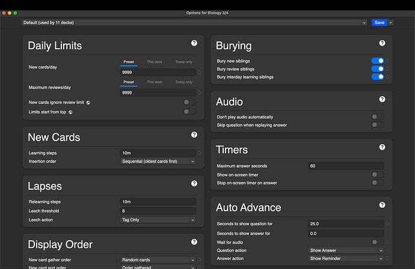Viewport: 415px width, 269px height.
Task: Open Auto Advance help icon
Action: [x=382, y=205]
